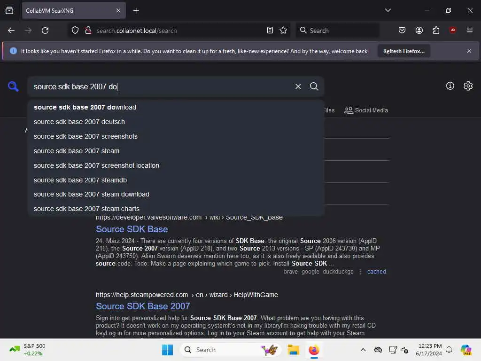Open SearXNG preferences gear icon

coord(468,86)
